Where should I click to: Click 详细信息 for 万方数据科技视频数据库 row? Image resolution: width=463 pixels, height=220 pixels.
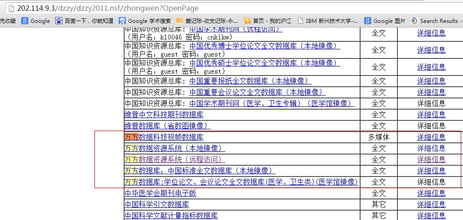[432, 137]
